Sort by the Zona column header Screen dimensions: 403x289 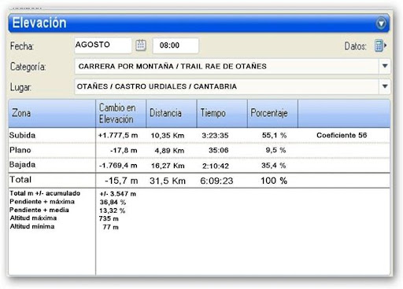pyautogui.click(x=52, y=113)
